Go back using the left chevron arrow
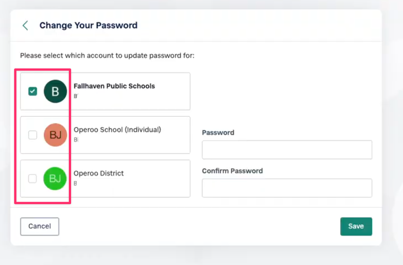Viewport: 403px width, 265px height. (x=25, y=26)
